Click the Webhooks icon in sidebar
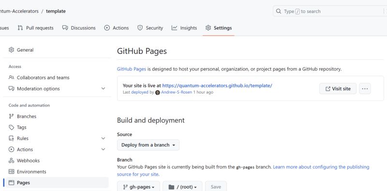 coord(11,161)
